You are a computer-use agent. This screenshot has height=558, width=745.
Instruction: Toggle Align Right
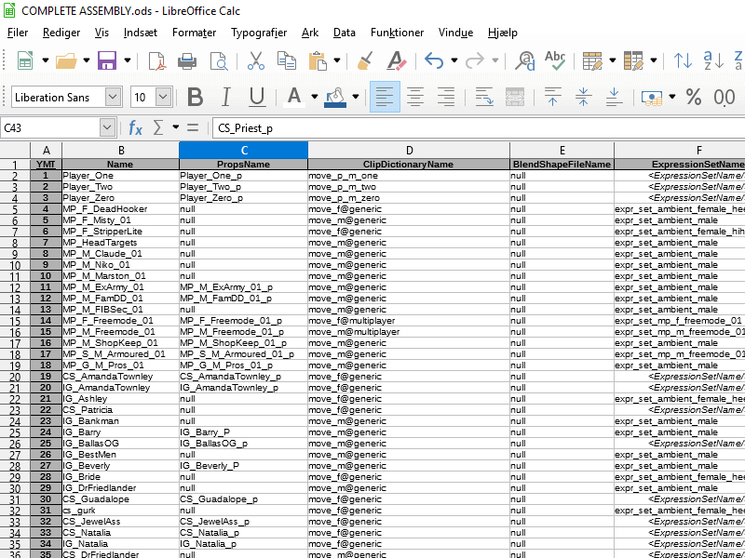point(446,97)
